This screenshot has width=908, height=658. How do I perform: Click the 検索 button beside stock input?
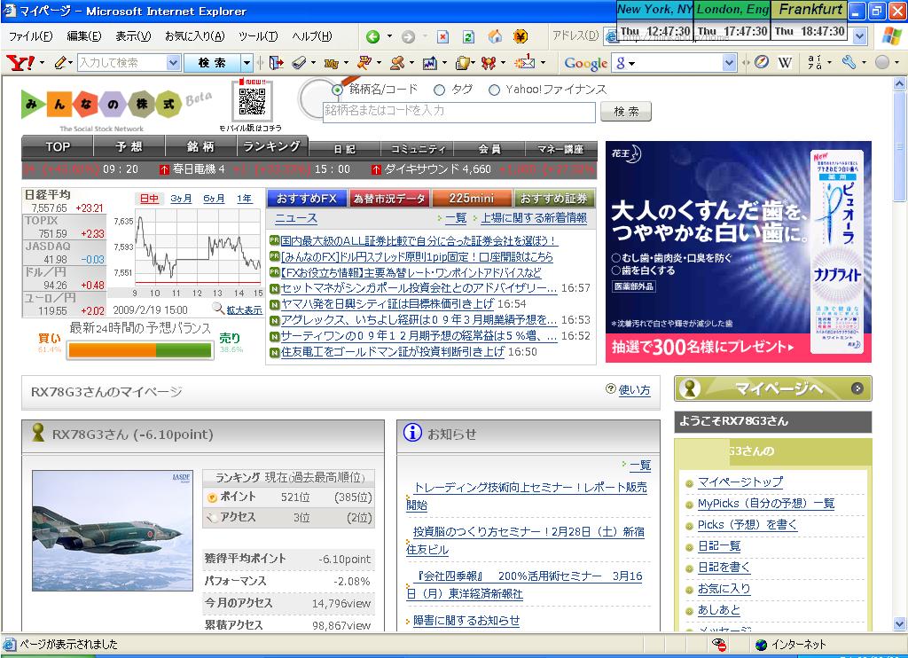coord(626,112)
